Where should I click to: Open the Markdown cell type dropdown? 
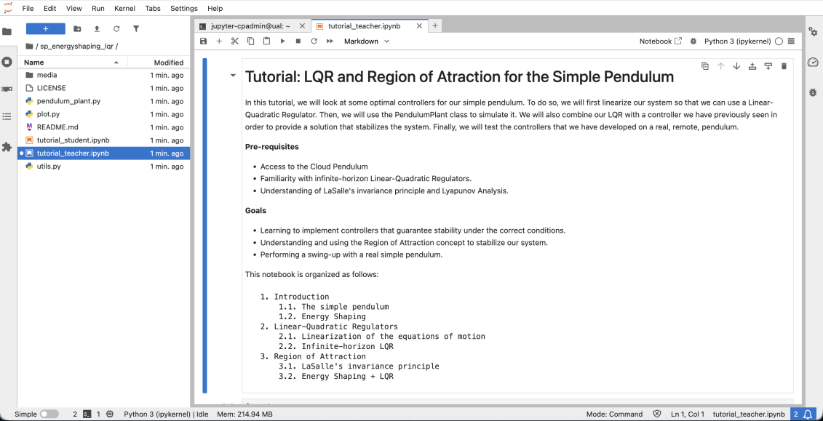pyautogui.click(x=366, y=41)
